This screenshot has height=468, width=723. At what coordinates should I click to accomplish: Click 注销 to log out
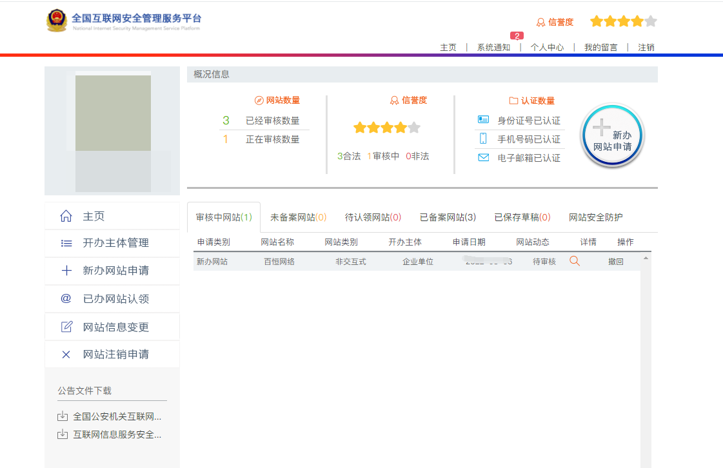[646, 48]
